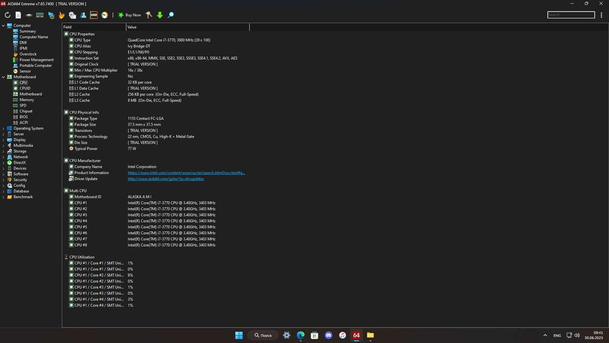
Task: Select the Security tree item
Action: click(20, 180)
